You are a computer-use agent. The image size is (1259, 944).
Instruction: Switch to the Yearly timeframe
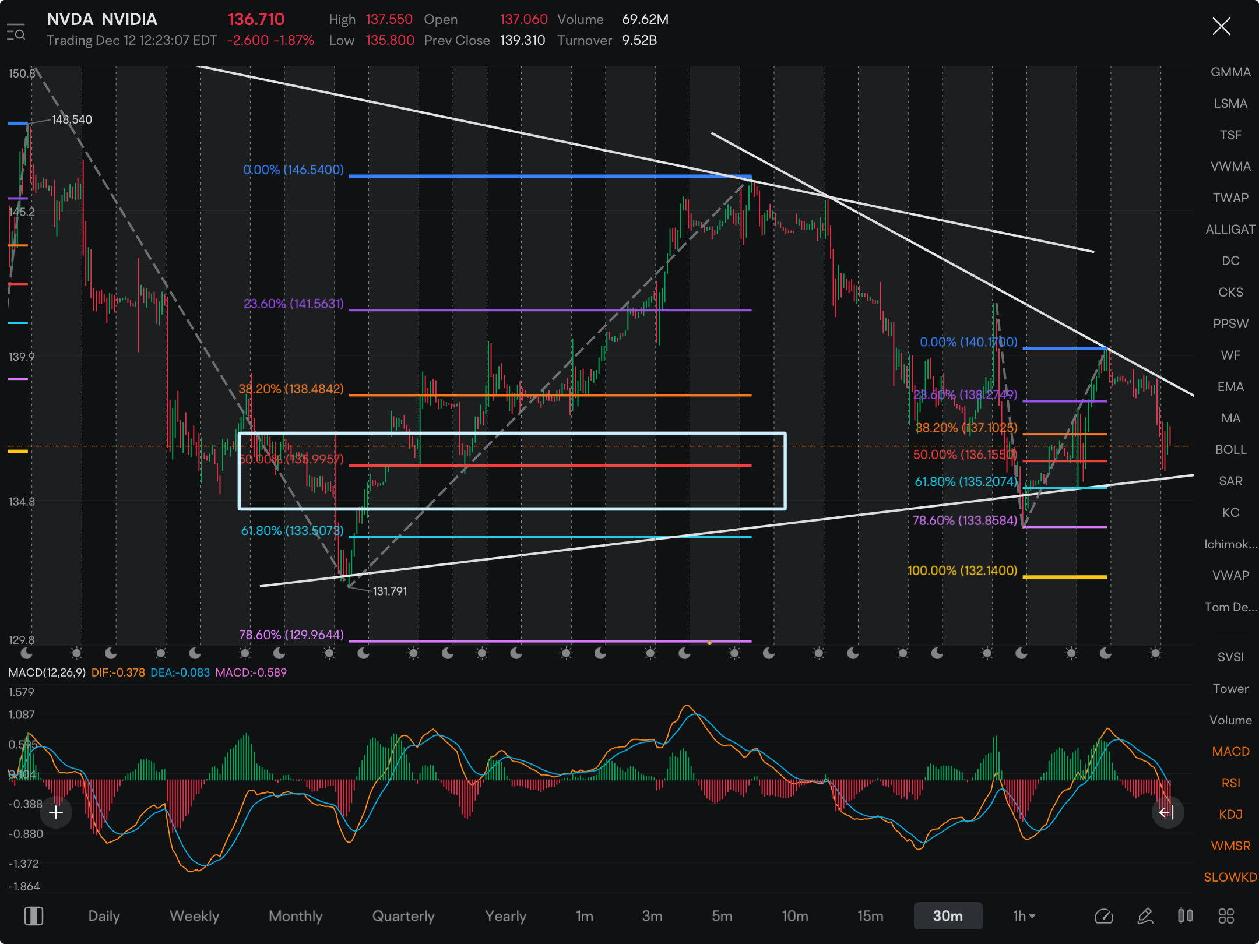coord(505,916)
